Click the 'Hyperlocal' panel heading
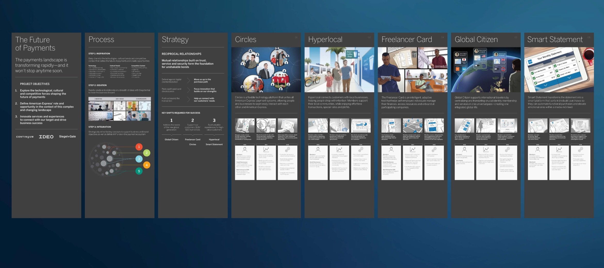Viewport: 604px width, 268px height. click(325, 40)
